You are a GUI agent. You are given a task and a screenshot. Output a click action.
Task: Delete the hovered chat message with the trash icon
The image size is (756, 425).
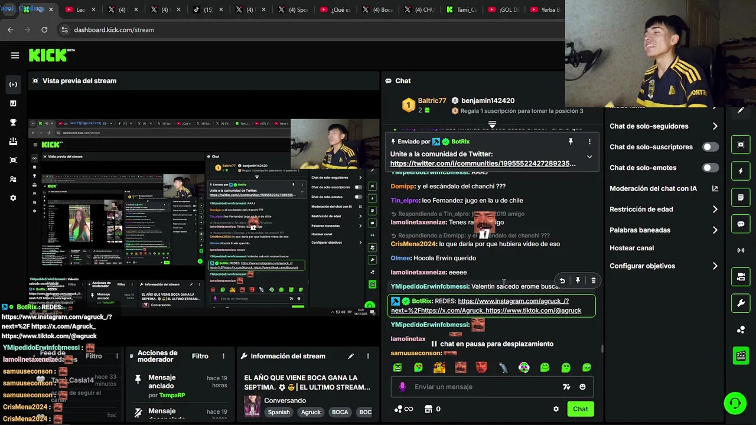(593, 281)
